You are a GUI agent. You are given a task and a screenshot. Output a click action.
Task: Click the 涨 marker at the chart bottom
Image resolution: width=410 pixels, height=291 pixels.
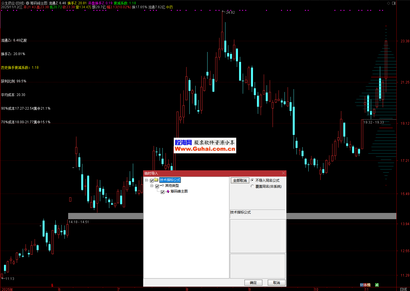365,285
